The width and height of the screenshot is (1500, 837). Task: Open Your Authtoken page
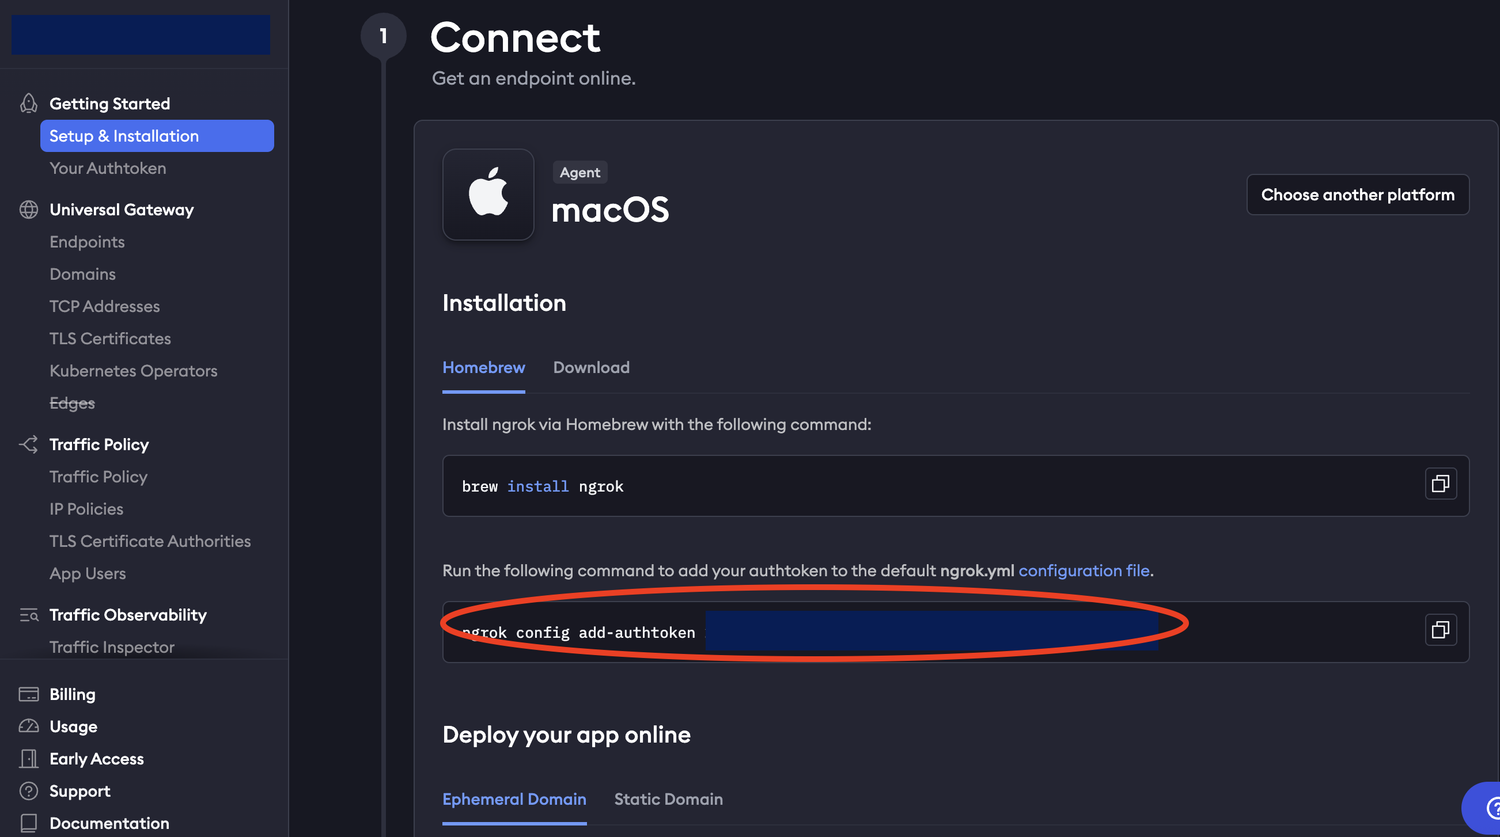(x=108, y=168)
